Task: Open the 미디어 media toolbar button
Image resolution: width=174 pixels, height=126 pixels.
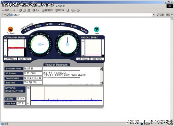Action: tap(60, 10)
